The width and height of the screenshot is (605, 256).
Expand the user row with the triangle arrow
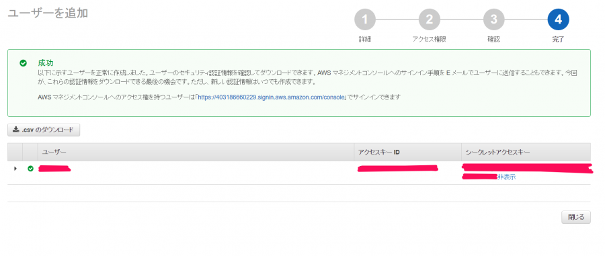(x=15, y=169)
